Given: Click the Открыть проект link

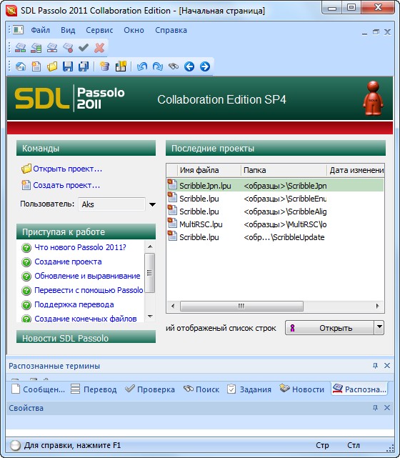Looking at the screenshot, I should [67, 169].
